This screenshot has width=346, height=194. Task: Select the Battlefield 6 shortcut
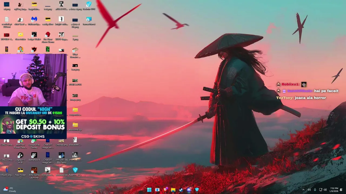[34, 157]
